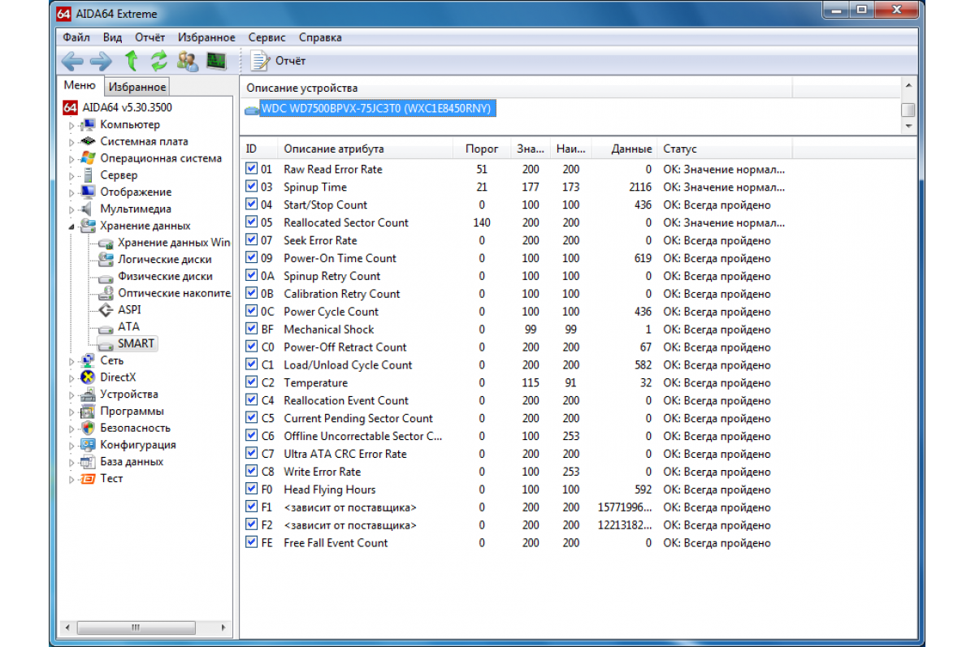Select the Сеть network icon
This screenshot has height=647, width=975.
click(88, 360)
